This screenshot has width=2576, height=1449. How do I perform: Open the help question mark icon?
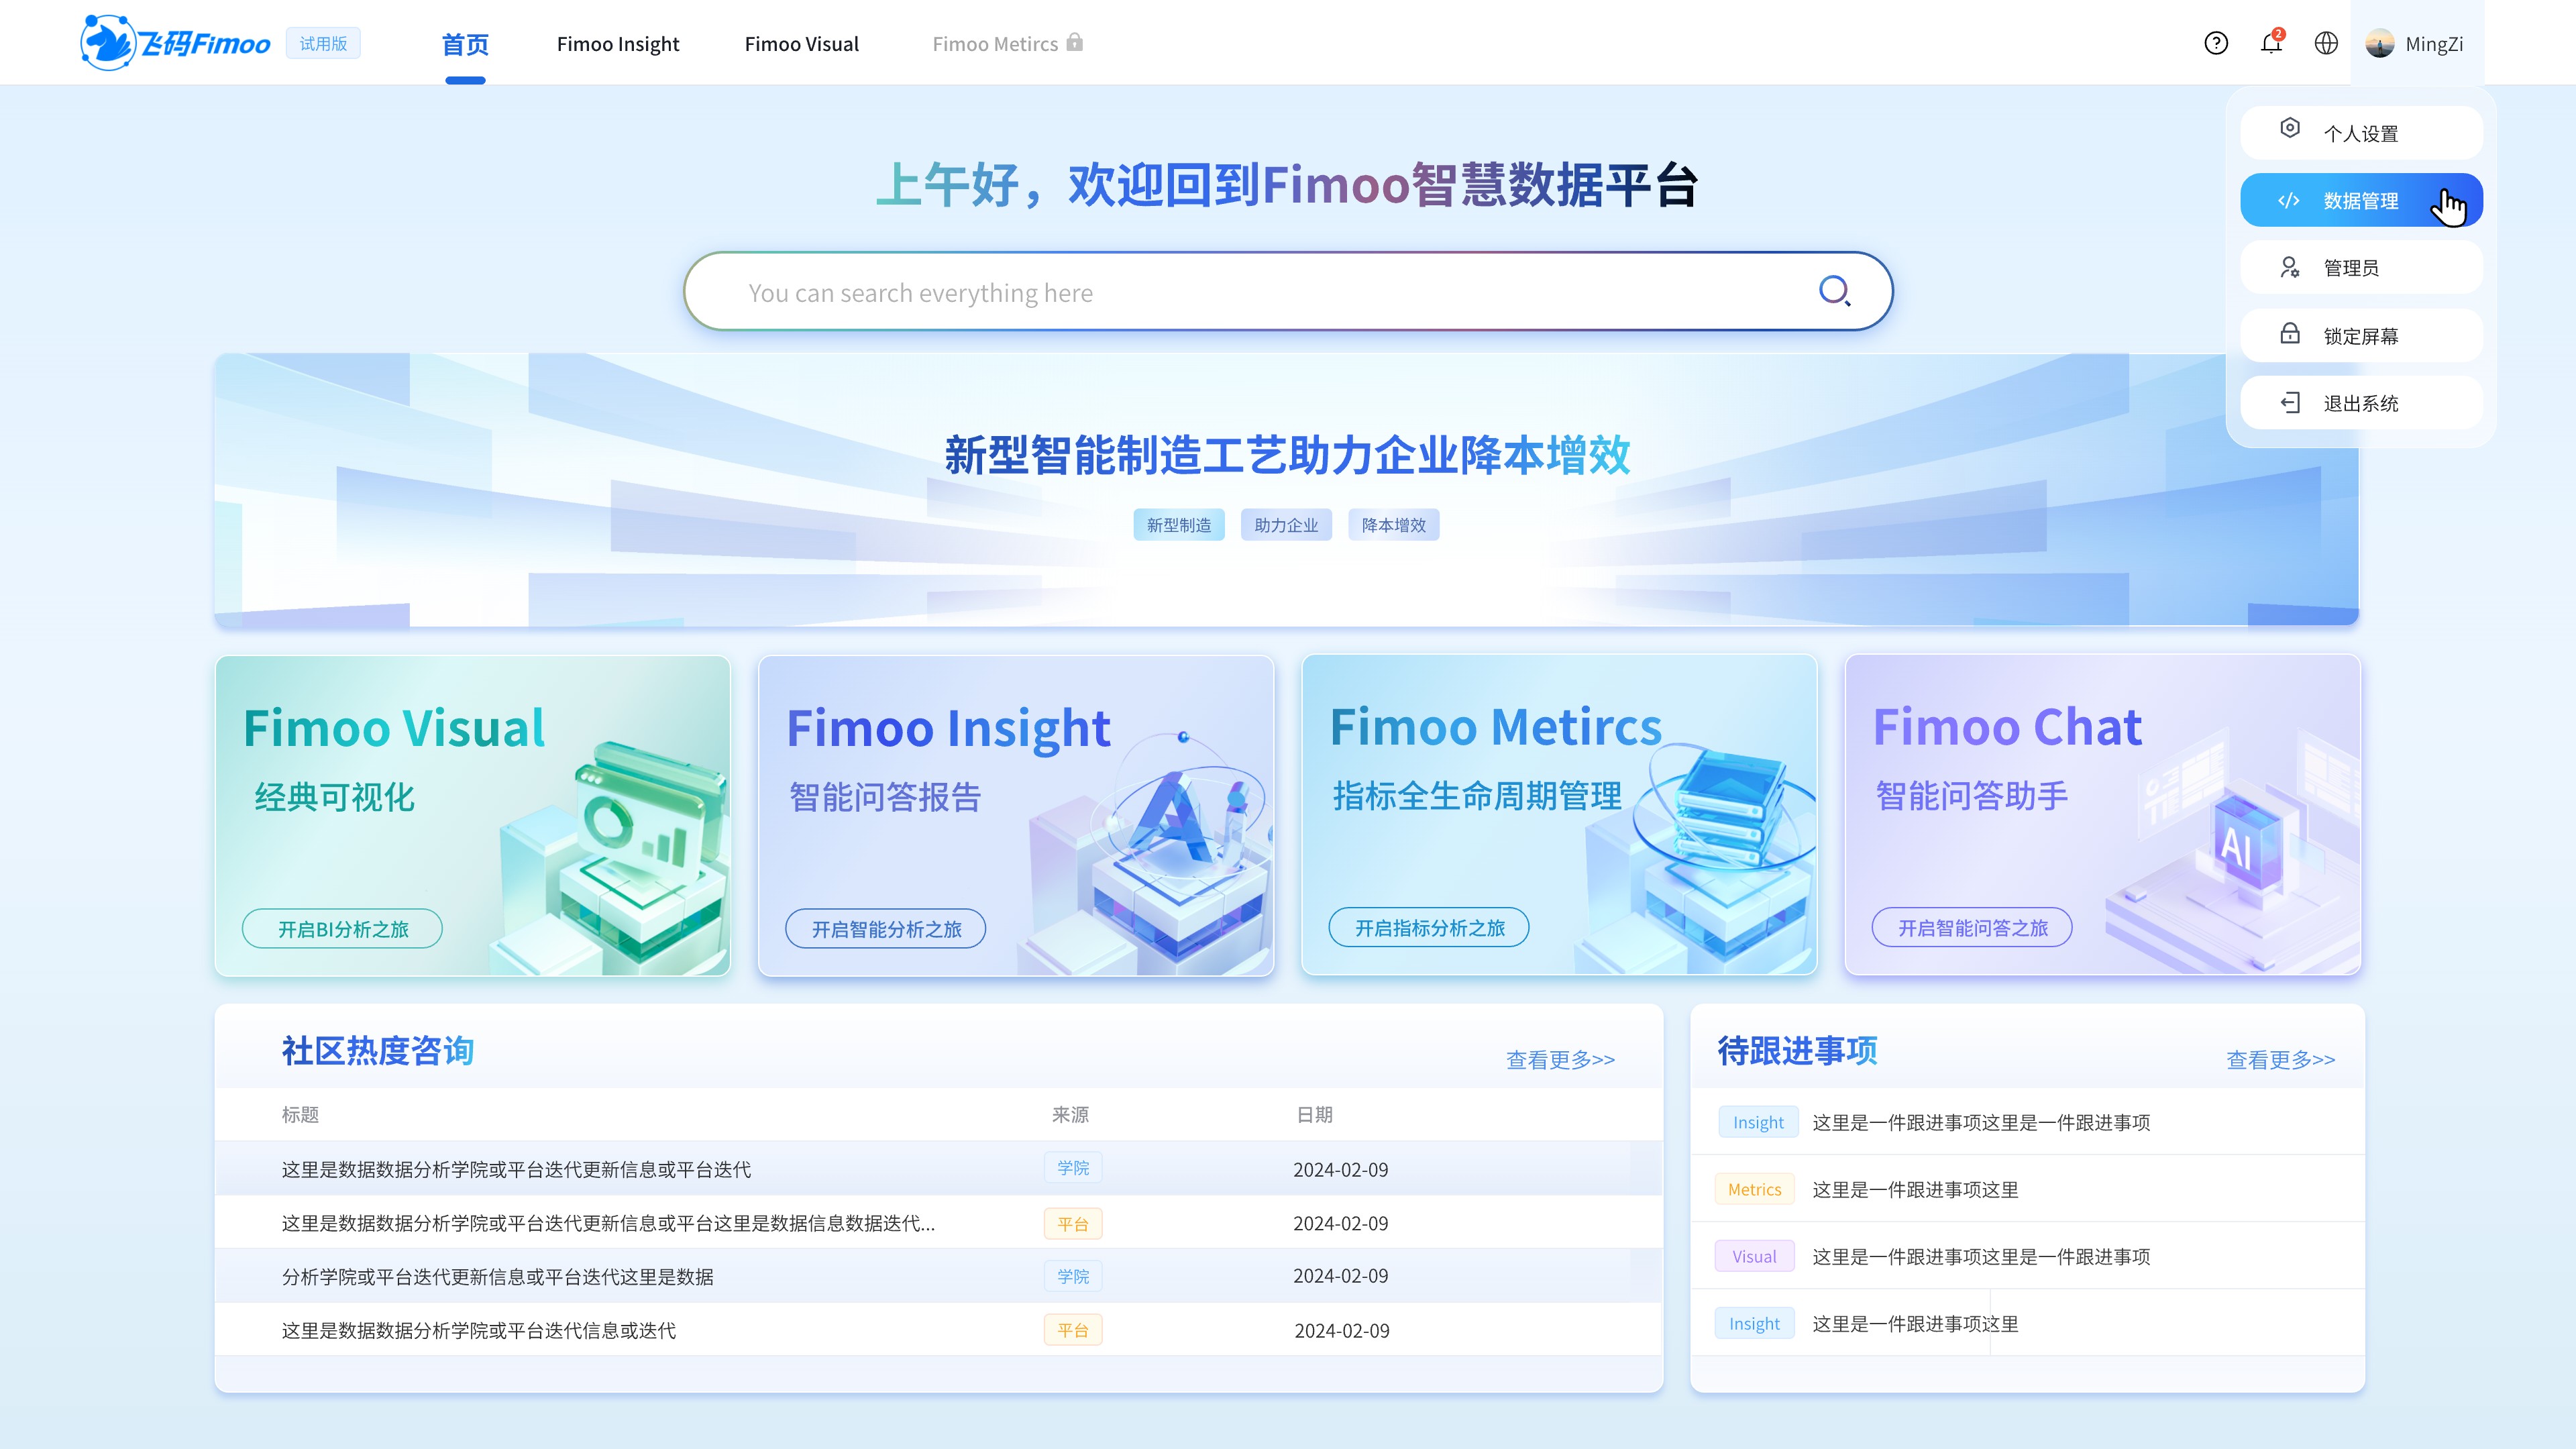click(x=2216, y=43)
